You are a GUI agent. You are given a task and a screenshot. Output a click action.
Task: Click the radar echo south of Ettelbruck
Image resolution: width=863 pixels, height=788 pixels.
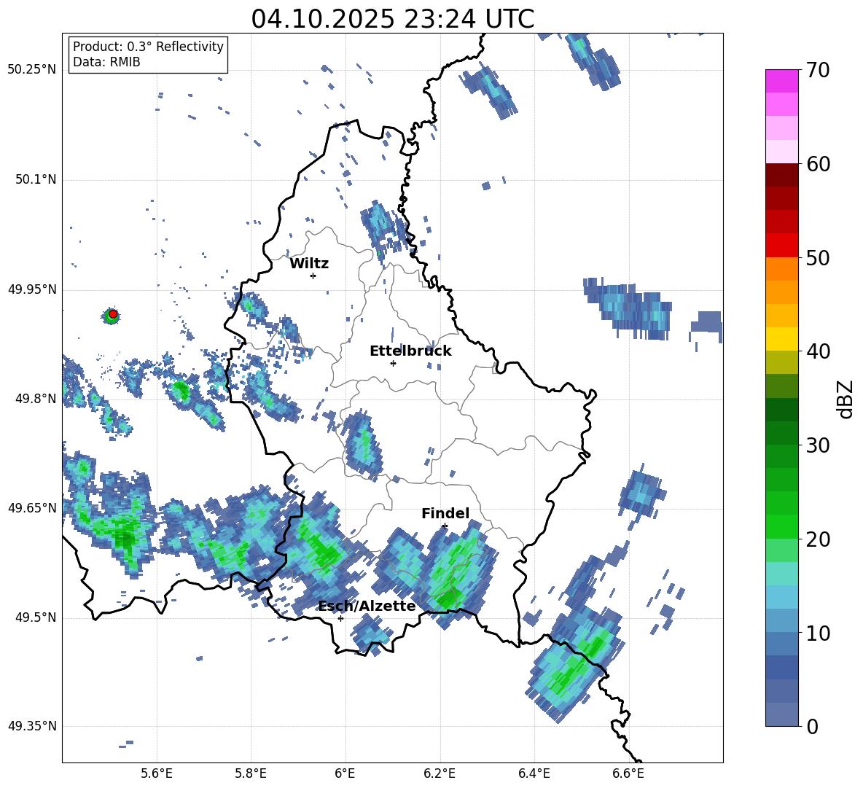tap(362, 445)
